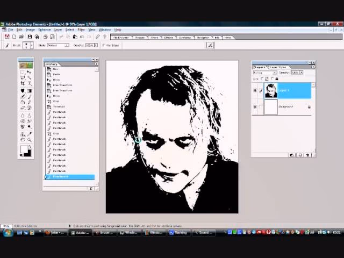The width and height of the screenshot is (344, 258).
Task: Switch to the Layer Styles tab
Action: pyautogui.click(x=278, y=67)
